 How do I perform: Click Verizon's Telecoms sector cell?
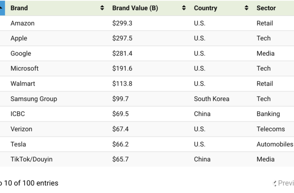[x=271, y=129]
